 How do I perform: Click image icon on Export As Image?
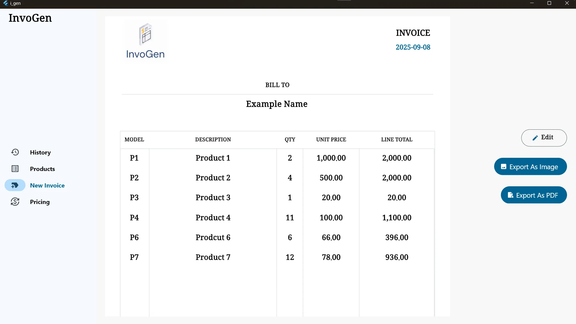(504, 167)
